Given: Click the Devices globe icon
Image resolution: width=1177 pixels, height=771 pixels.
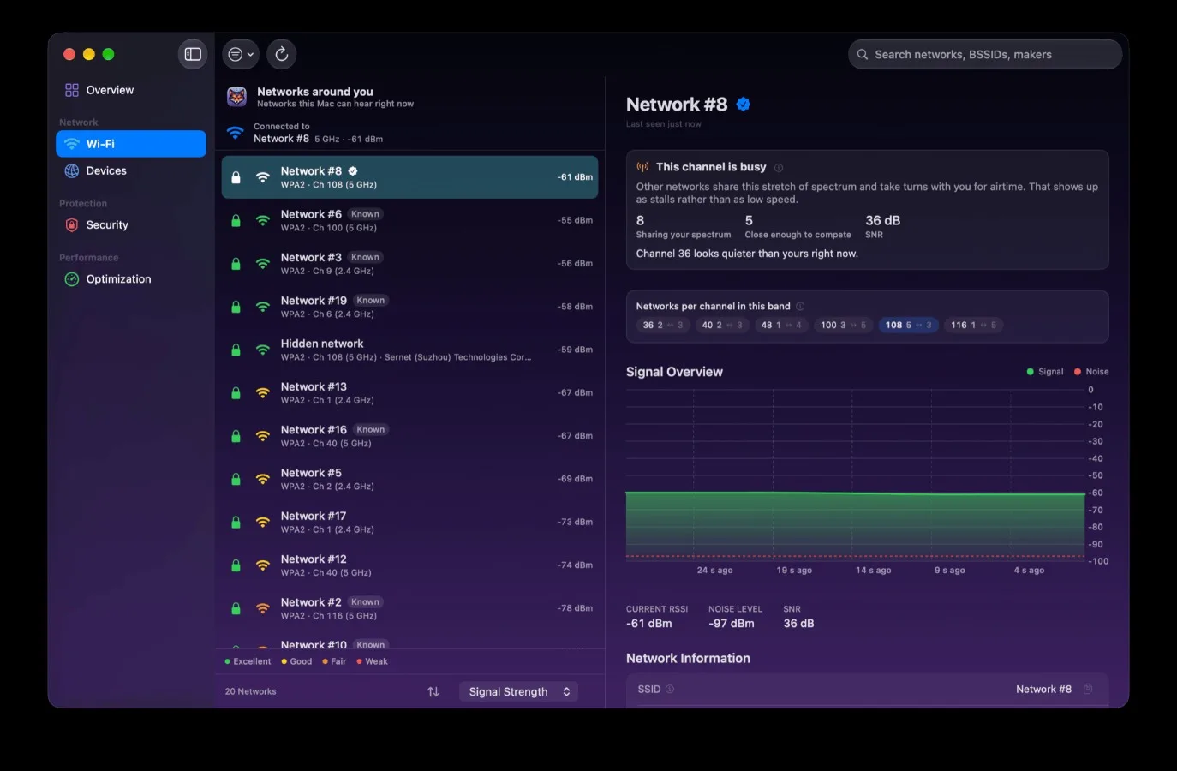Looking at the screenshot, I should (x=72, y=170).
